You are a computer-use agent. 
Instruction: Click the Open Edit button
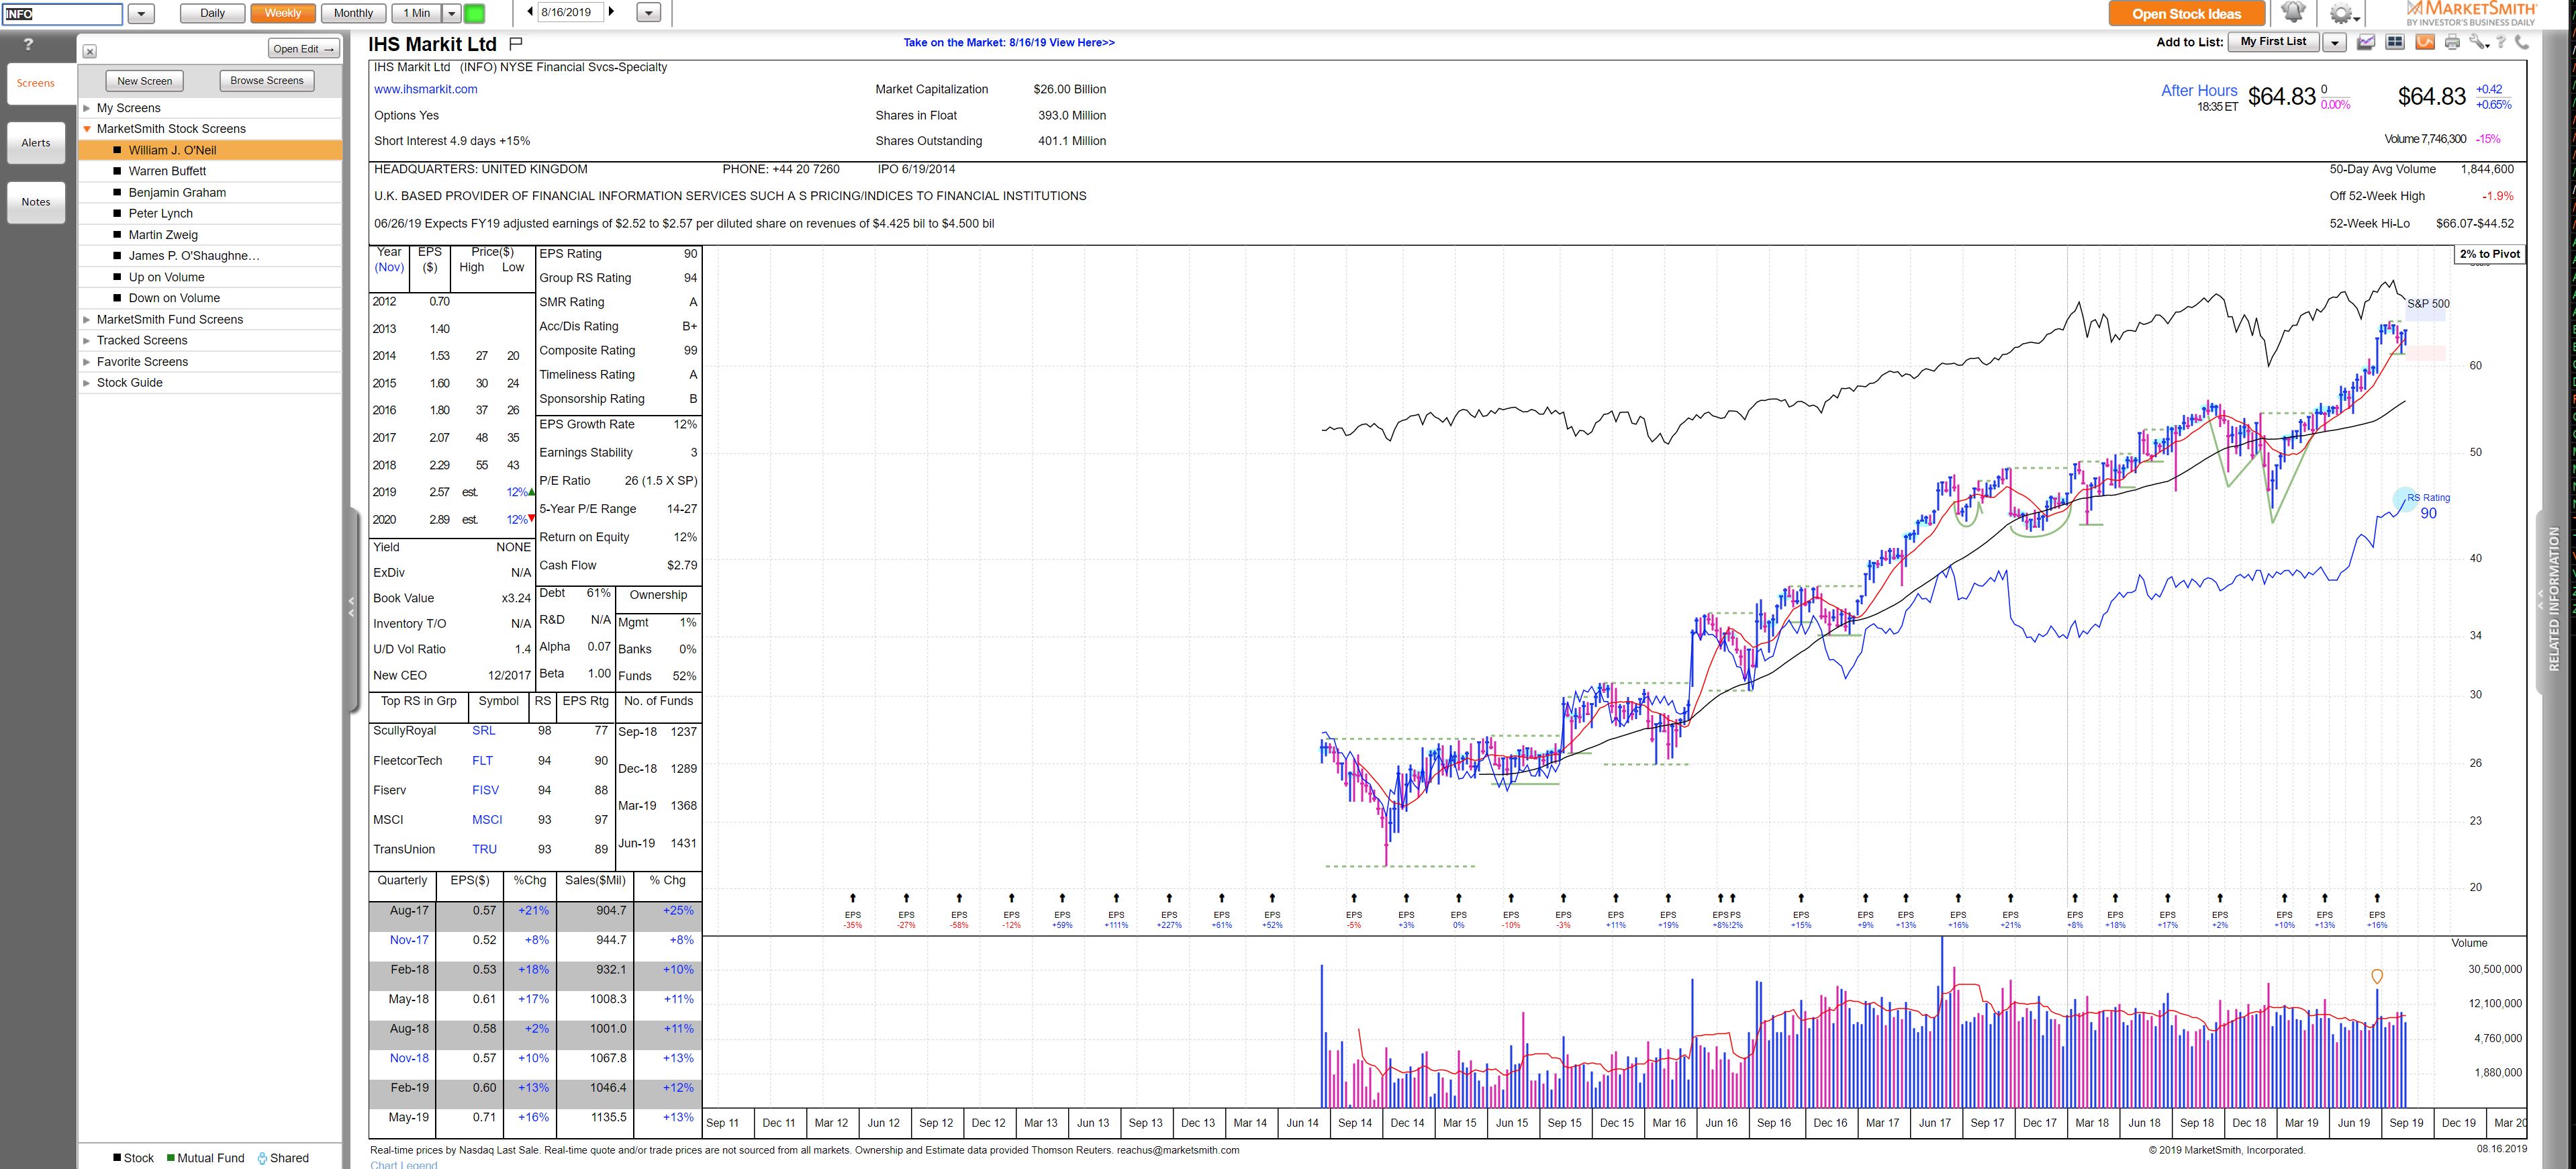click(x=304, y=49)
